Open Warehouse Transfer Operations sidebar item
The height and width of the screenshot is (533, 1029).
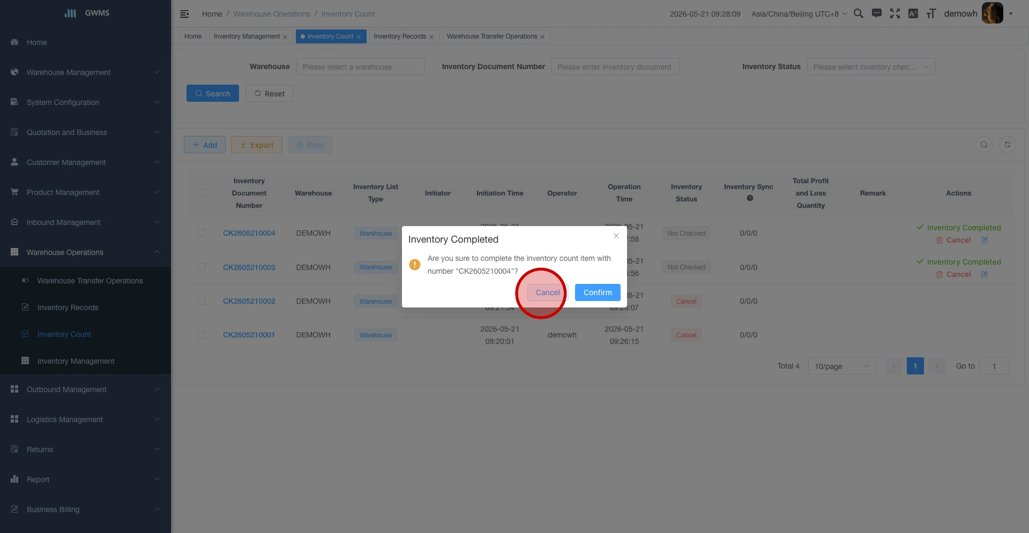pyautogui.click(x=86, y=281)
